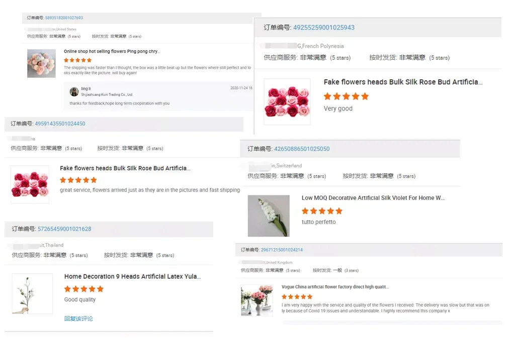This screenshot has height=346, width=508.
Task: Open order number 58935182001027693
Action: pos(64,18)
